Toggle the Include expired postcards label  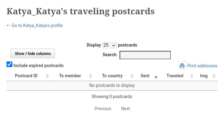pyautogui.click(x=39, y=65)
